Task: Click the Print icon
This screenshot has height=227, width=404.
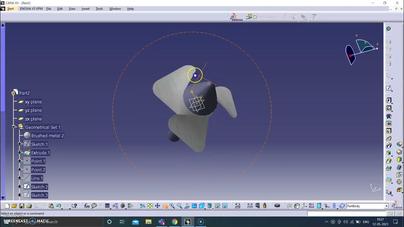Action: pos(29,206)
